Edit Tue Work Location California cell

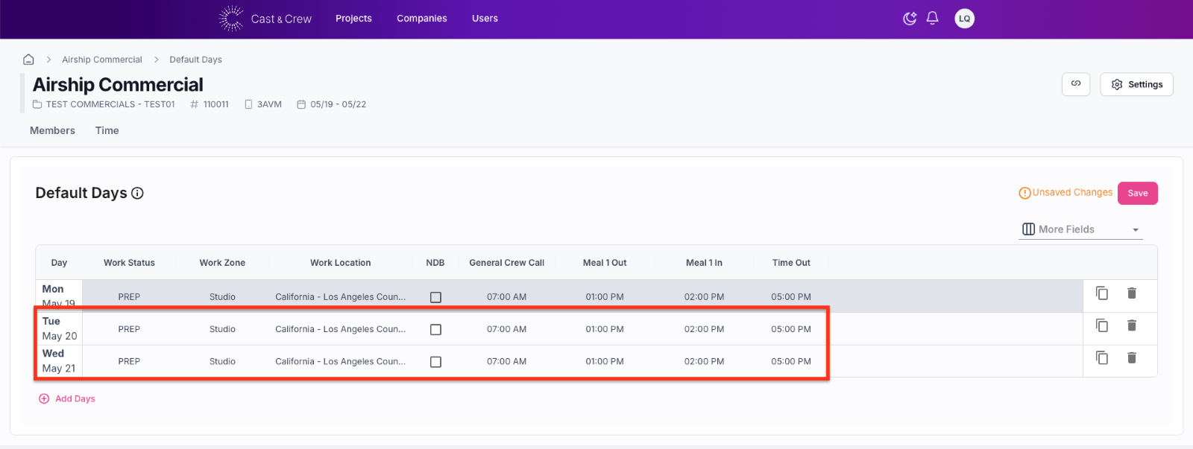tap(341, 329)
